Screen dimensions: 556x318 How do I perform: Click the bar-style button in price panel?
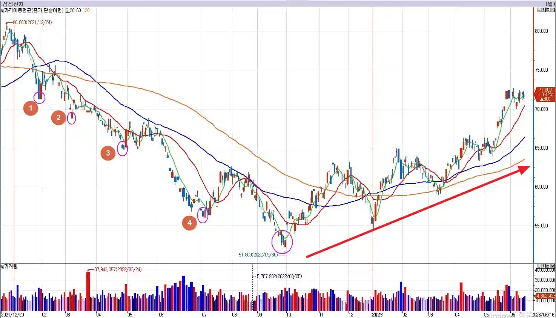(x=543, y=10)
